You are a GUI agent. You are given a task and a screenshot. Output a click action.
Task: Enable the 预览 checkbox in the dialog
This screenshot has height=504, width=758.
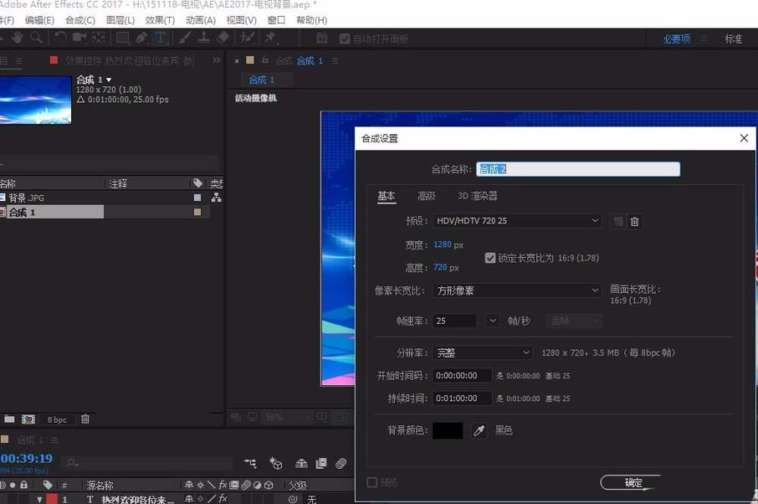[x=372, y=482]
